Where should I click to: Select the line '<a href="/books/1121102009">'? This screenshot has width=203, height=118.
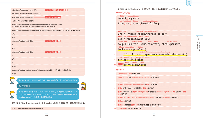point(23,21)
